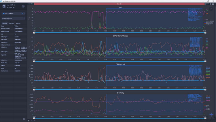Select the Root row
The image size is (216, 122).
coord(14,68)
